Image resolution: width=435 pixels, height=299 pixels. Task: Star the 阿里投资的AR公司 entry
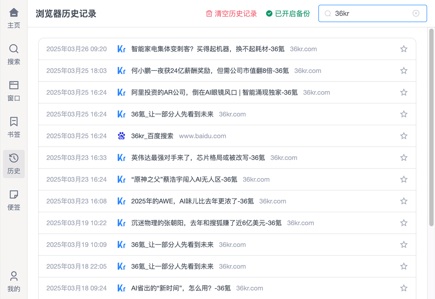point(404,92)
